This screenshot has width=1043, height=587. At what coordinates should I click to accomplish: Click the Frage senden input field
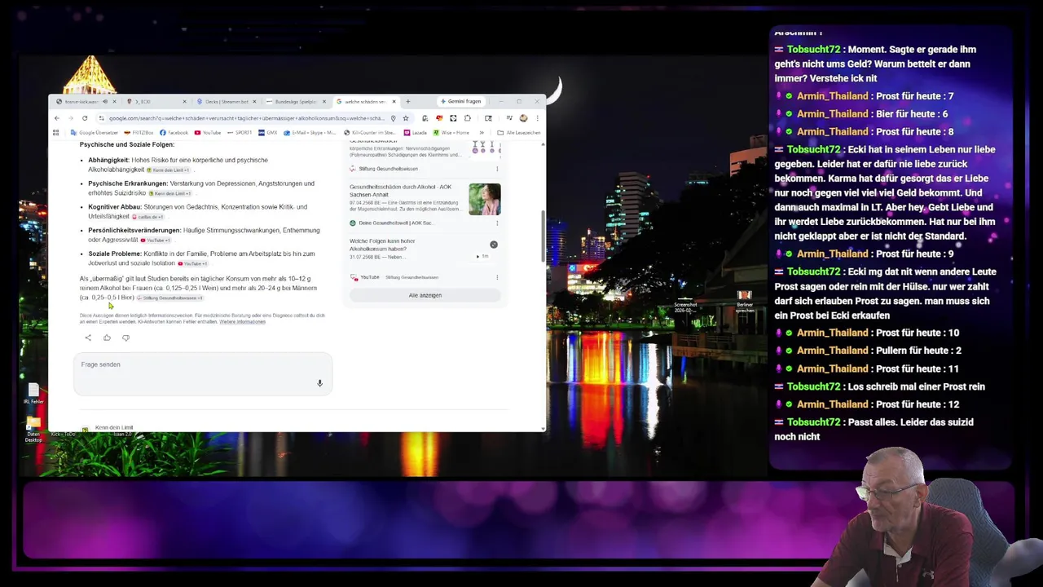203,373
